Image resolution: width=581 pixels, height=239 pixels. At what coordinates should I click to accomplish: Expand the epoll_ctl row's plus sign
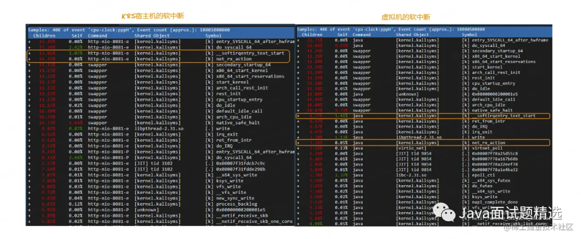click(x=299, y=174)
